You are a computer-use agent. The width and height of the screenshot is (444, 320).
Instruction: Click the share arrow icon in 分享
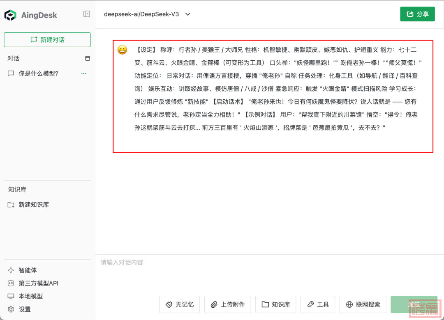tap(410, 14)
